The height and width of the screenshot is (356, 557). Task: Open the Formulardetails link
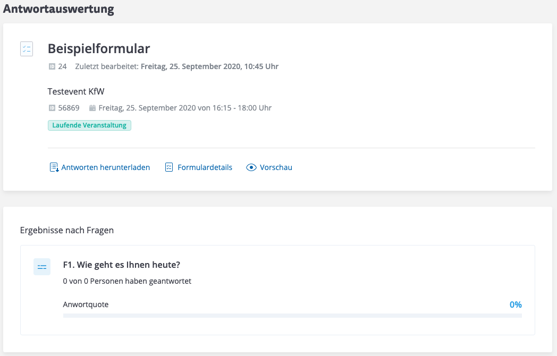click(205, 167)
